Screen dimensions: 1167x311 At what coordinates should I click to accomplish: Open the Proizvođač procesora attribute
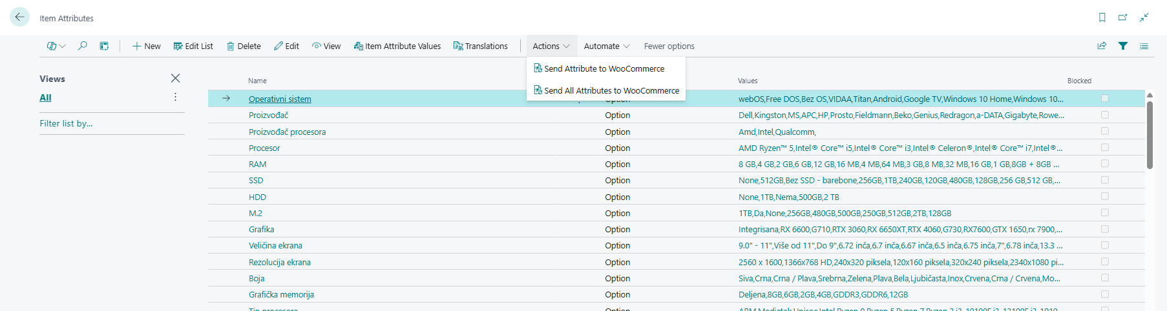287,132
